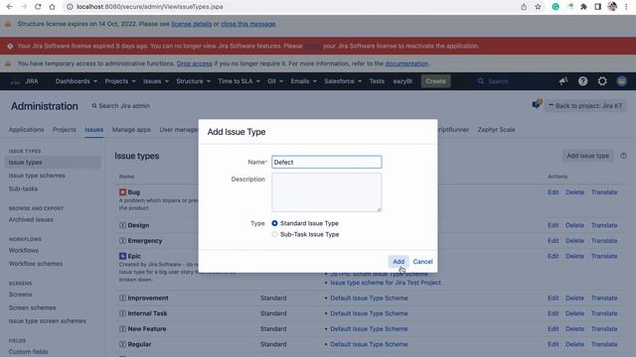
Task: Click Translate for the Emergency issue type
Action: (604, 240)
